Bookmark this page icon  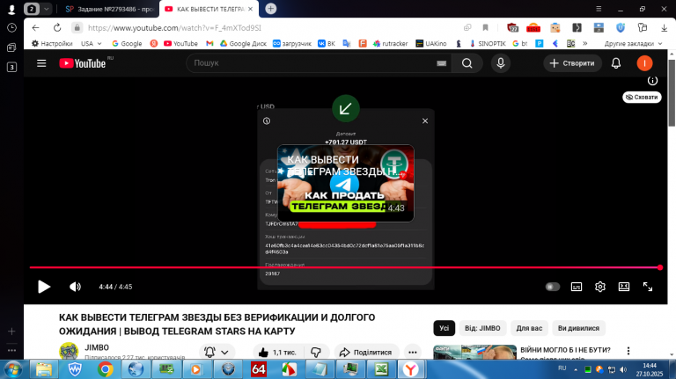[x=486, y=27]
